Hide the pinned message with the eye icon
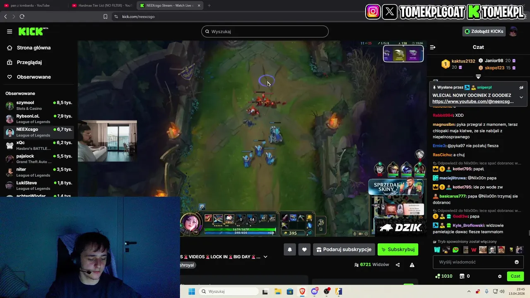The image size is (530, 298). (x=521, y=88)
